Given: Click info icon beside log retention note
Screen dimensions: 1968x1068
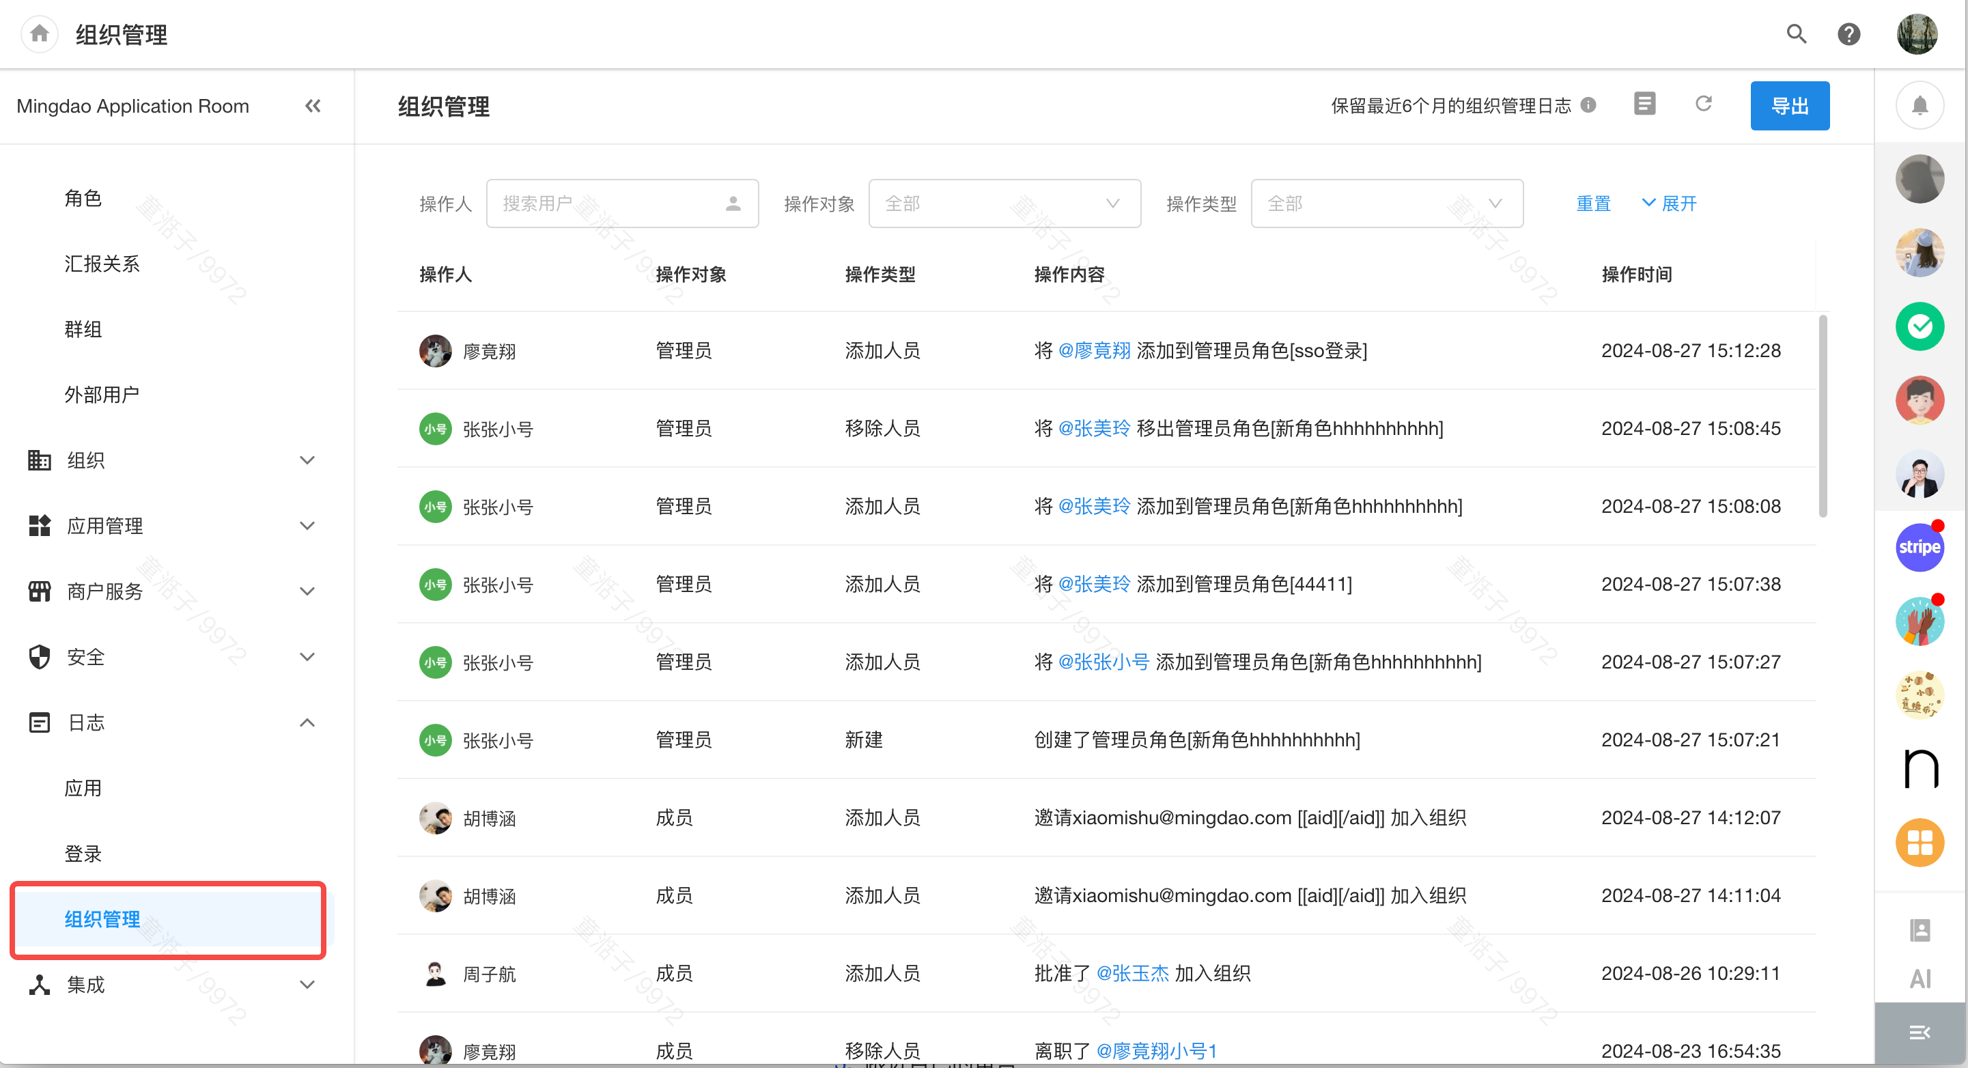Looking at the screenshot, I should (x=1588, y=105).
